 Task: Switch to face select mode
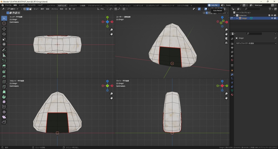[x=30, y=9]
